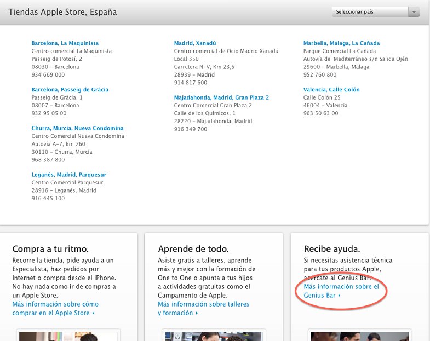The width and height of the screenshot is (430, 341).
Task: Click the Madrid, Xanadú store link
Action: (x=195, y=43)
